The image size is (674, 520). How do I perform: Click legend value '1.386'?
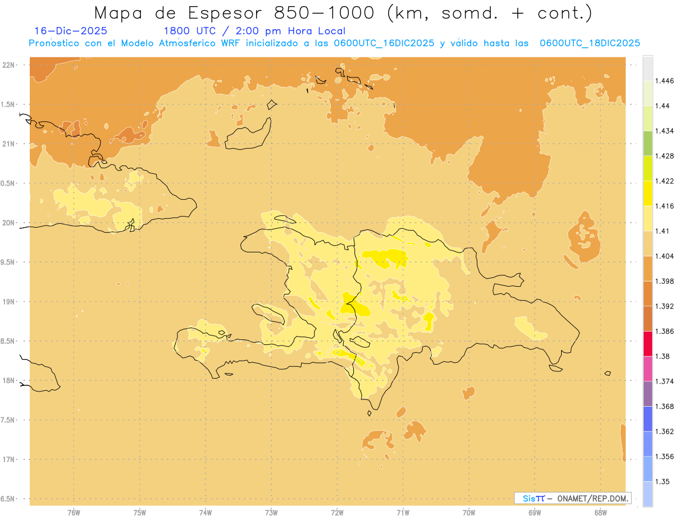point(664,331)
